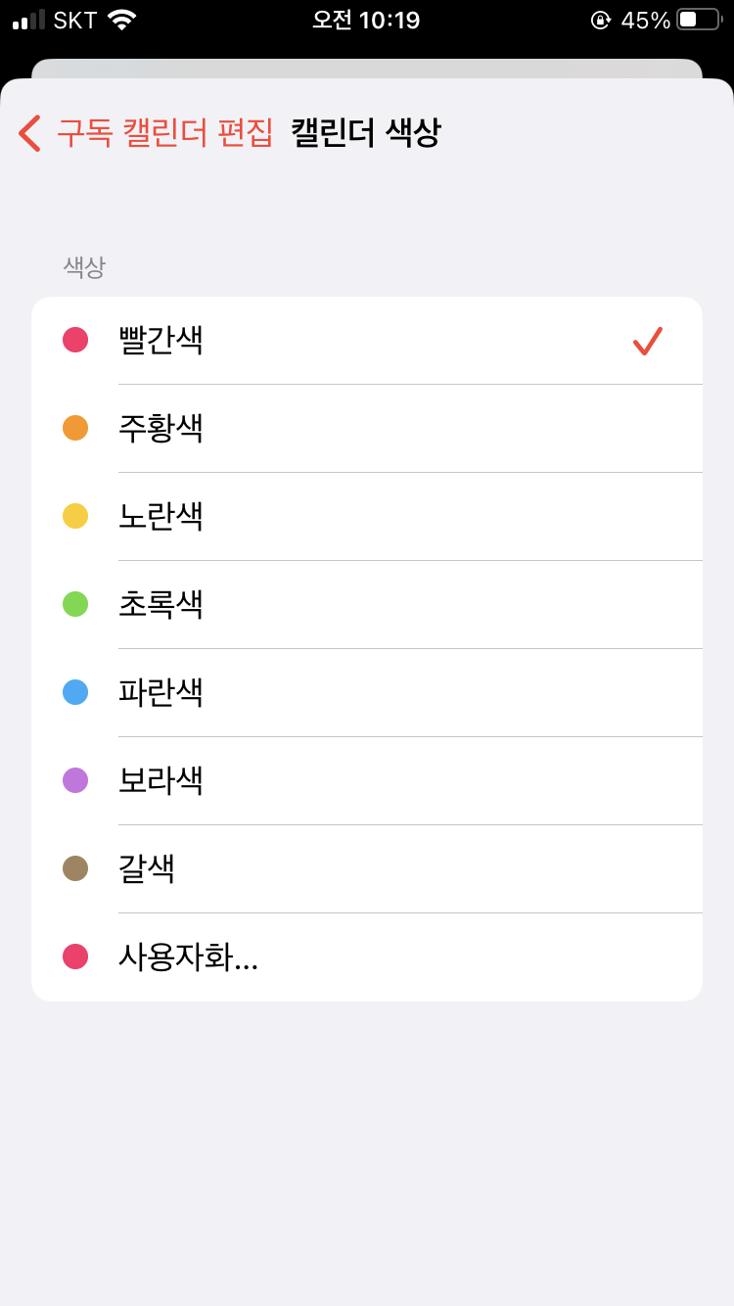Tap the blue color dot
The image size is (734, 1306).
coord(75,692)
